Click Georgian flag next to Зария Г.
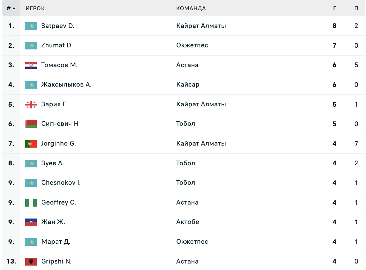This screenshot has width=366, height=270. (x=31, y=104)
